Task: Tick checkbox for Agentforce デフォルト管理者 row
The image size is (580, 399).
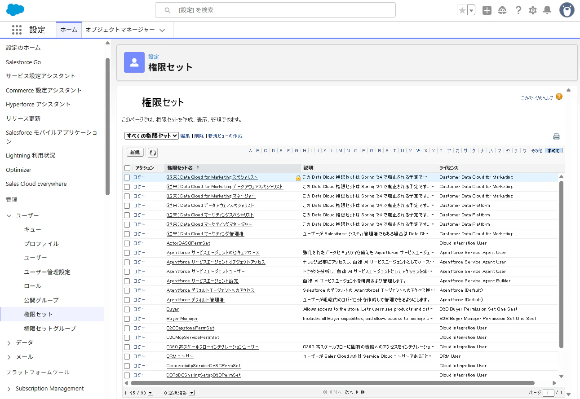Action: point(127,300)
